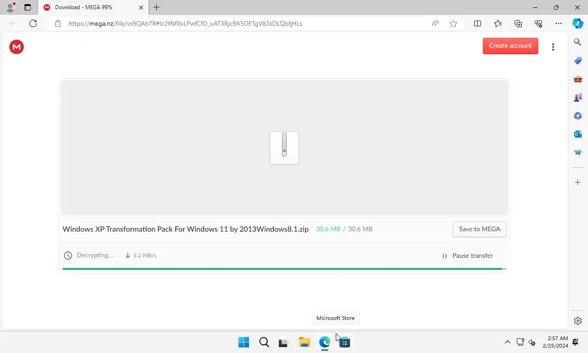Viewport: 588px width, 353px height.
Task: Customize sidebar with plus button
Action: [x=578, y=182]
